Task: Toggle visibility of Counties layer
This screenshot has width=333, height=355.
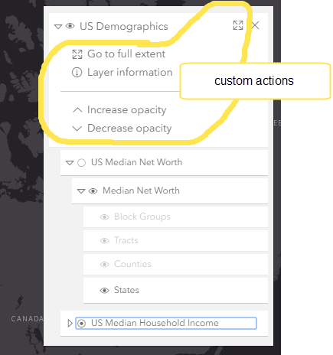Action: [104, 265]
